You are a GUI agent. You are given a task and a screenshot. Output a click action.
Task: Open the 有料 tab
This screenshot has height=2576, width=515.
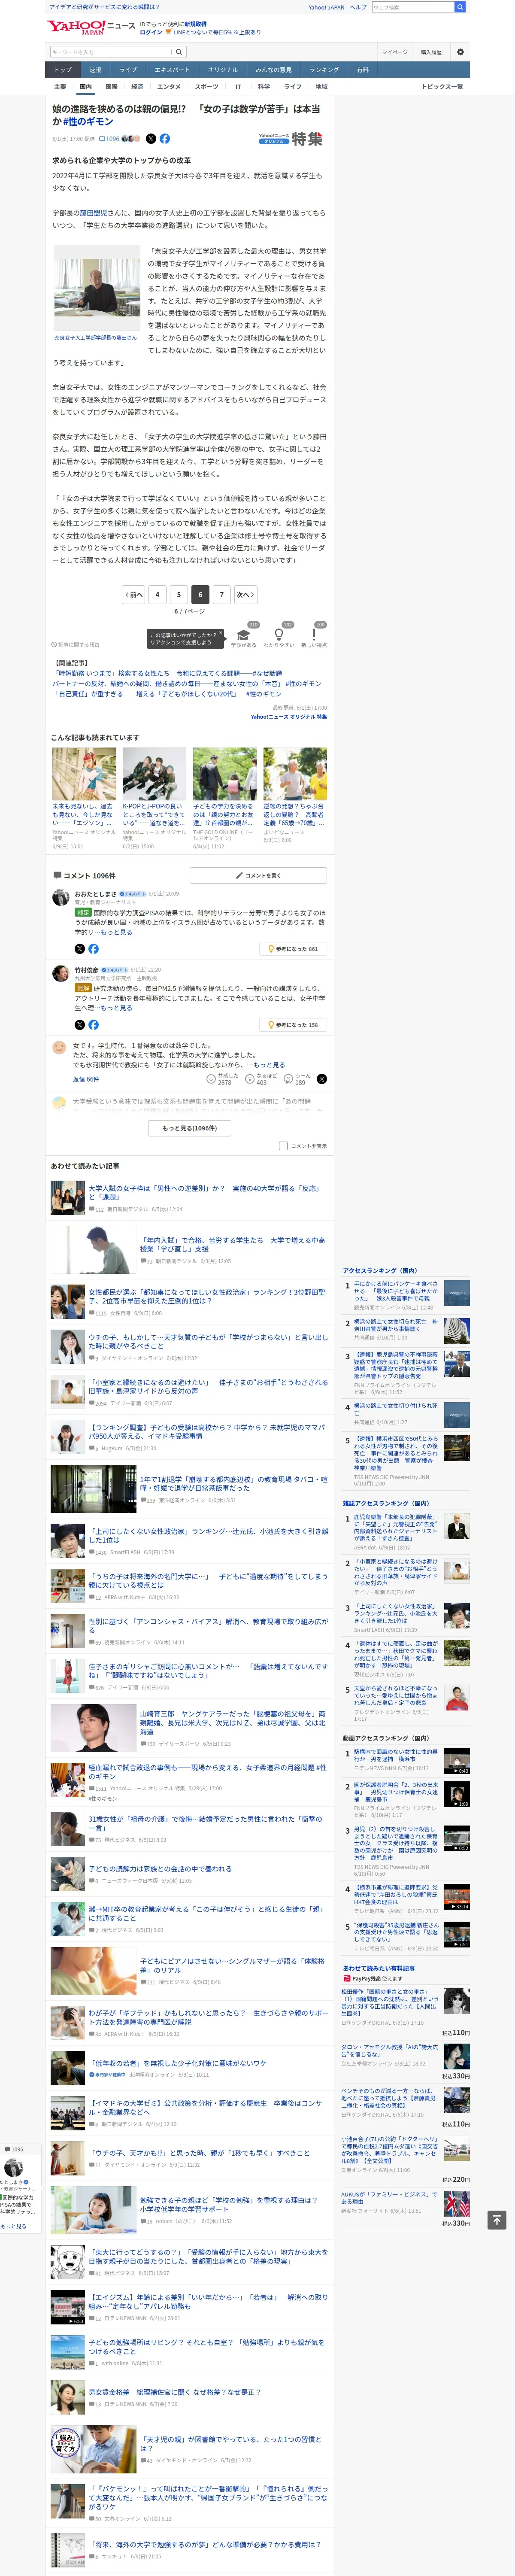pos(363,70)
